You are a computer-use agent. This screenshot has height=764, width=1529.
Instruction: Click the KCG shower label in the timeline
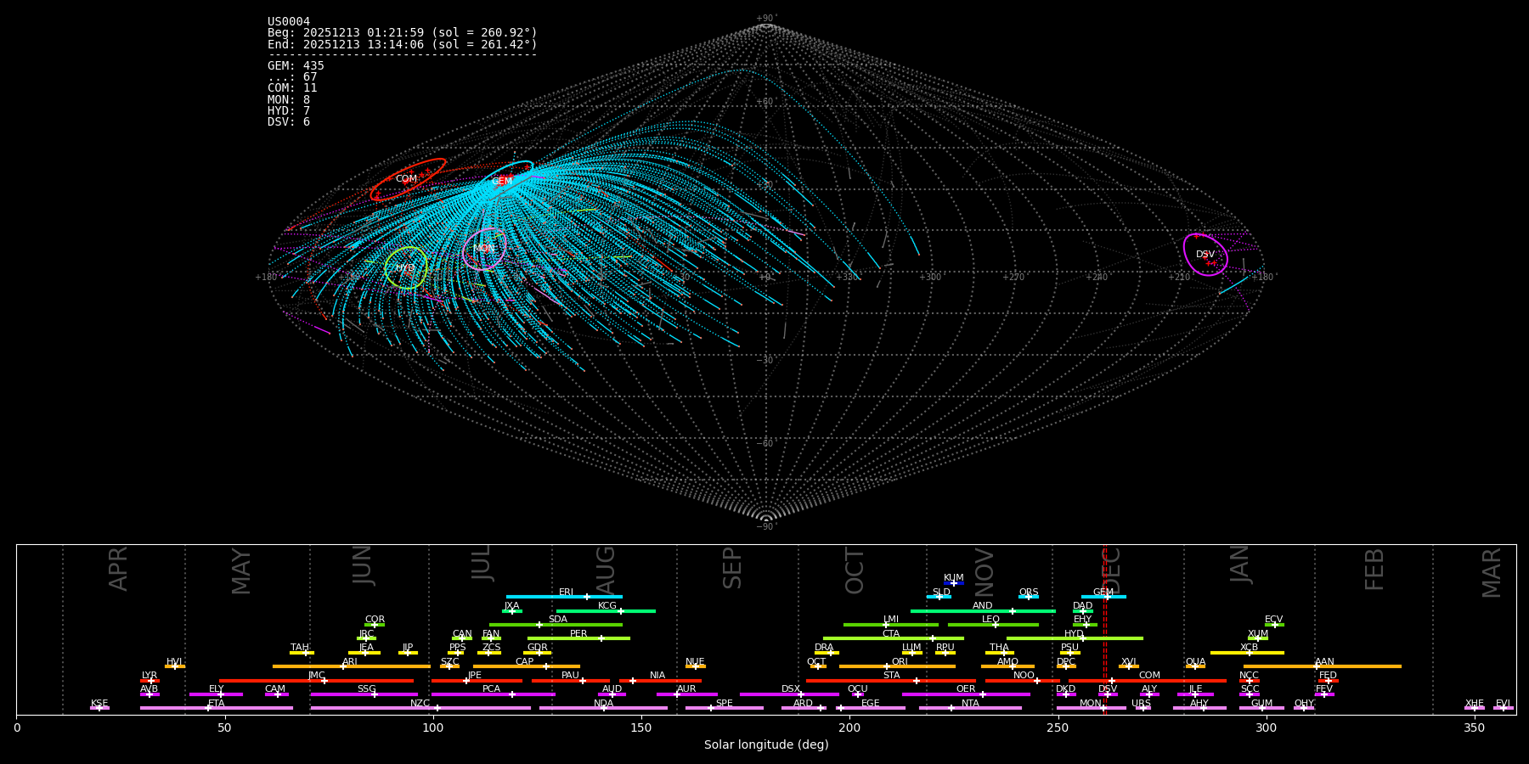tap(607, 606)
